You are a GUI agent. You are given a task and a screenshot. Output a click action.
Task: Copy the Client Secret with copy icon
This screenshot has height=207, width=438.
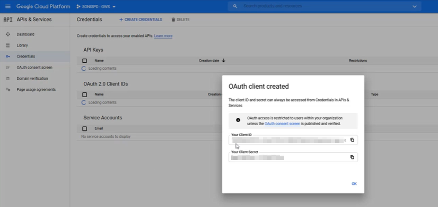(x=352, y=157)
